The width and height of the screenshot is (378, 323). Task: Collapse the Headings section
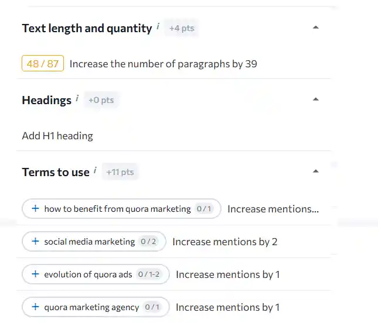click(315, 99)
